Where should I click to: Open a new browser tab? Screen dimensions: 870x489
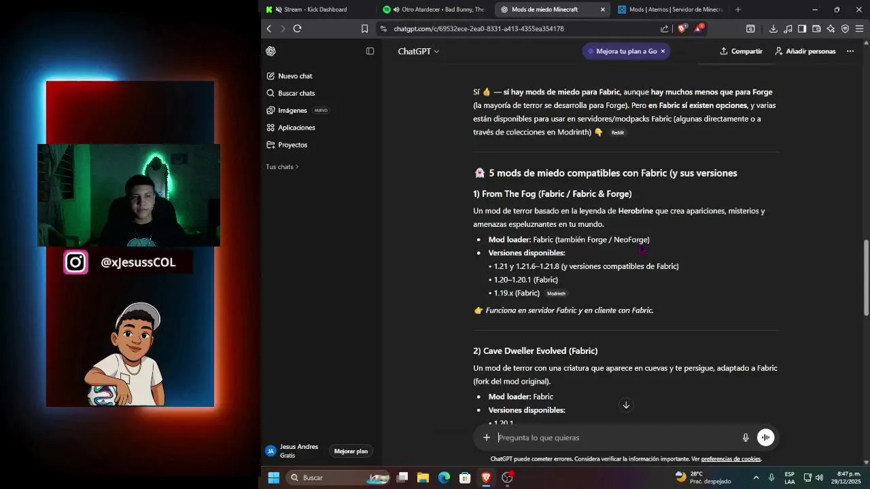(x=738, y=10)
